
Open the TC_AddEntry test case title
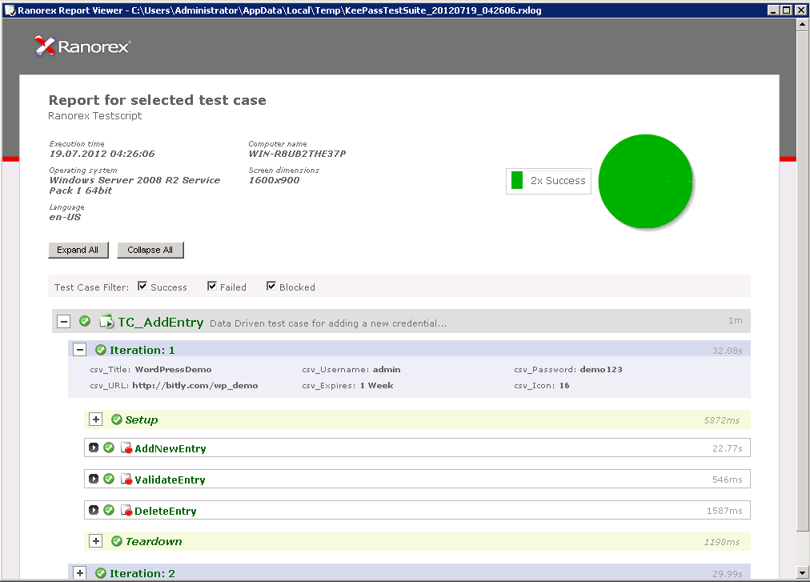tap(161, 322)
